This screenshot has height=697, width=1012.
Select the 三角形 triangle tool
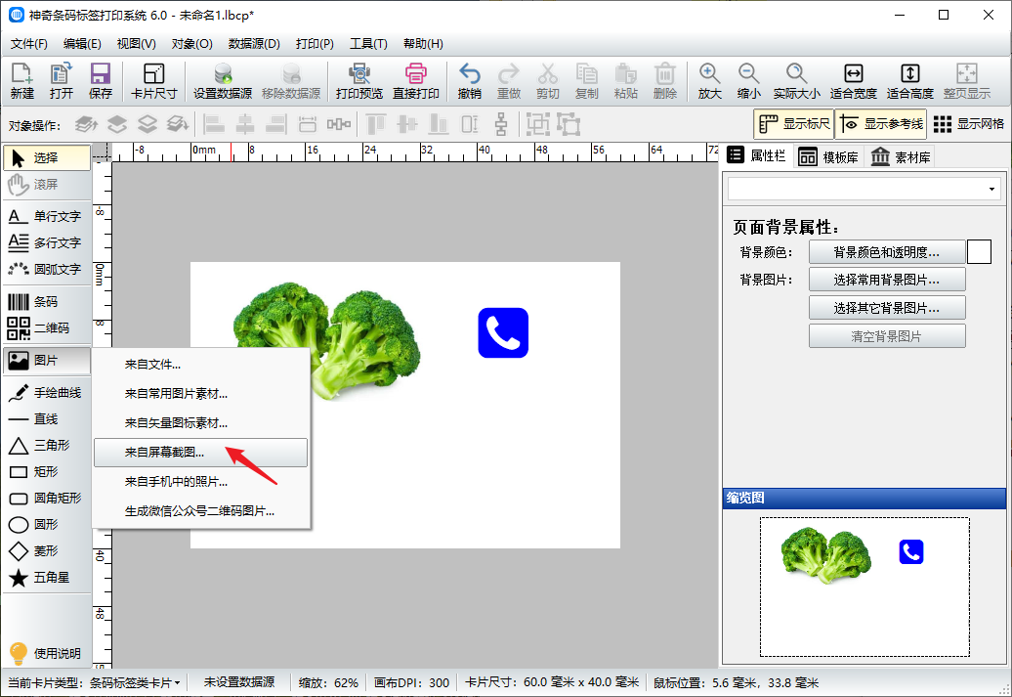click(x=47, y=446)
